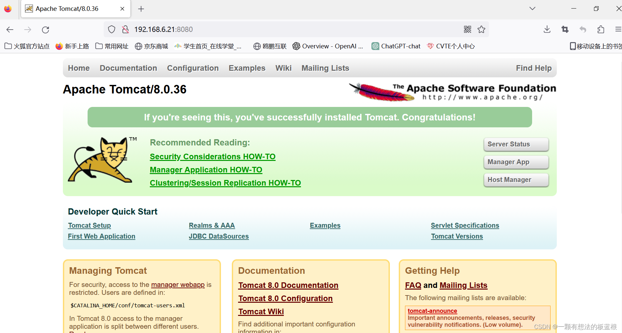Viewport: 622px width, 333px height.
Task: Open Security Considerations HOW-TO link
Action: [x=213, y=157]
